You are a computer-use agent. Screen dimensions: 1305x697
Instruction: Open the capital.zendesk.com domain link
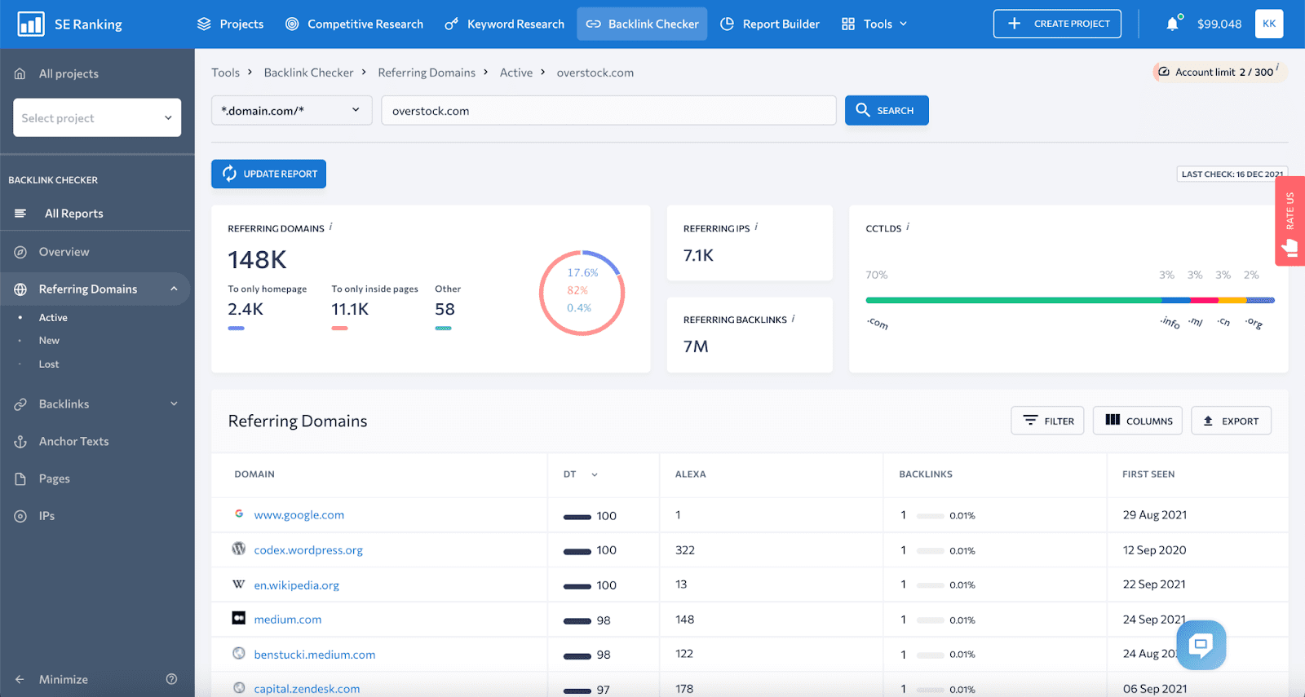click(x=307, y=689)
